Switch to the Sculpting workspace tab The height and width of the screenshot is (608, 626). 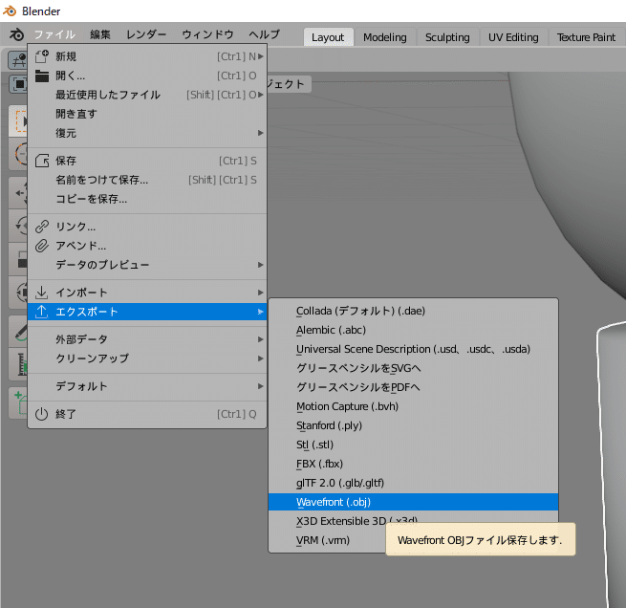[x=447, y=37]
